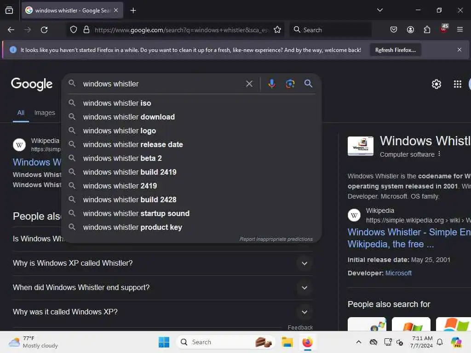This screenshot has width=471, height=353.
Task: Focus the Firefox Search box
Action: coord(330,30)
